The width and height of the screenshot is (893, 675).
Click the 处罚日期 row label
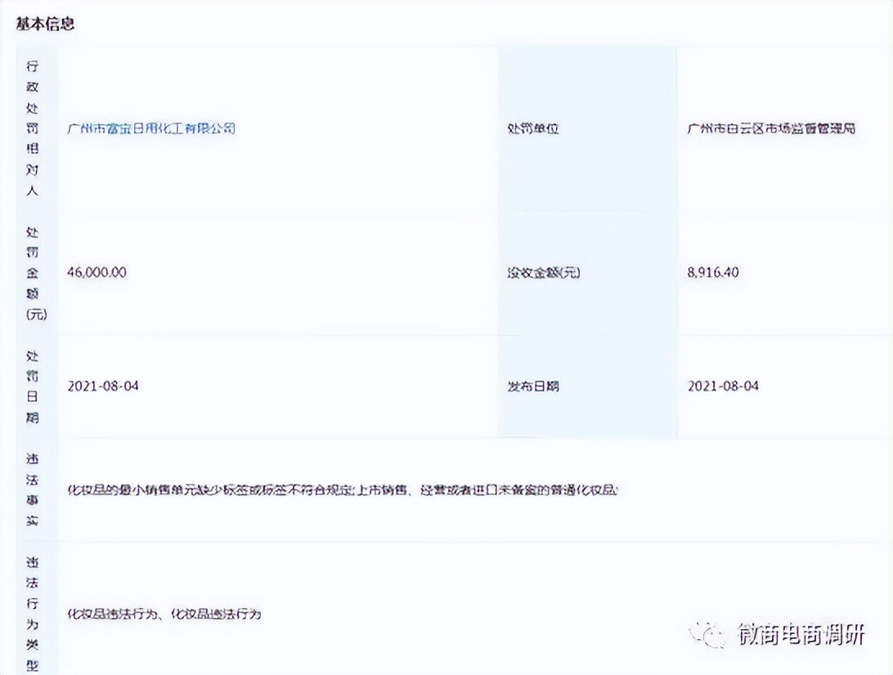[34, 385]
